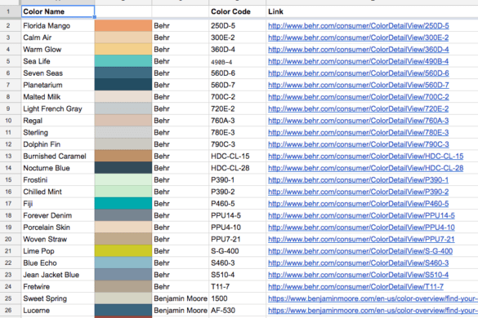The height and width of the screenshot is (318, 478).
Task: Select the 560D-7 color code cell
Action: pos(237,85)
